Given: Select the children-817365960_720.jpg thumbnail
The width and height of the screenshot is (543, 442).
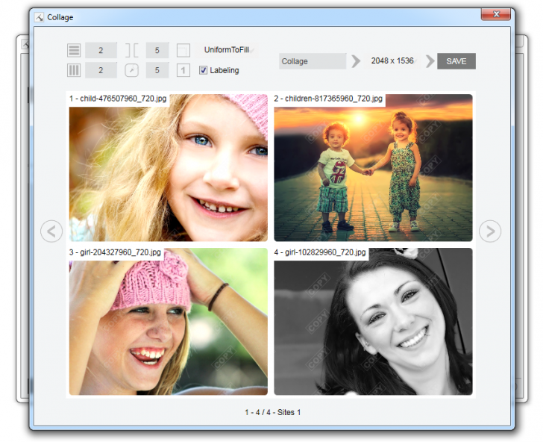Looking at the screenshot, I should 373,168.
